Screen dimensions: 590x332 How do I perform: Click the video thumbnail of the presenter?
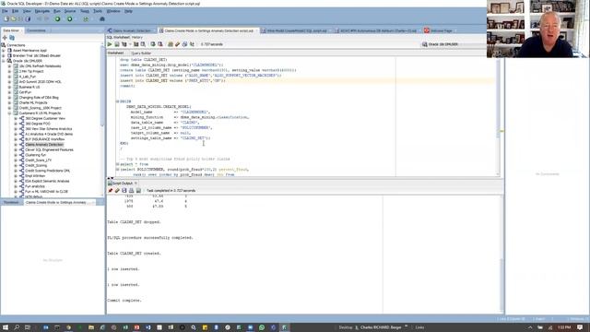click(537, 29)
